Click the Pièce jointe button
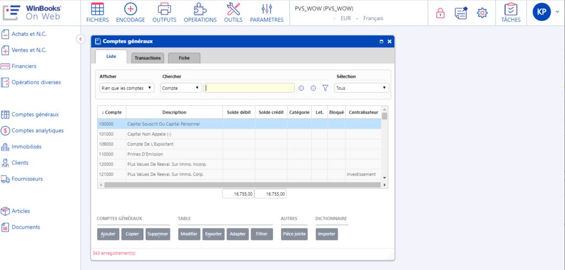 click(x=295, y=234)
